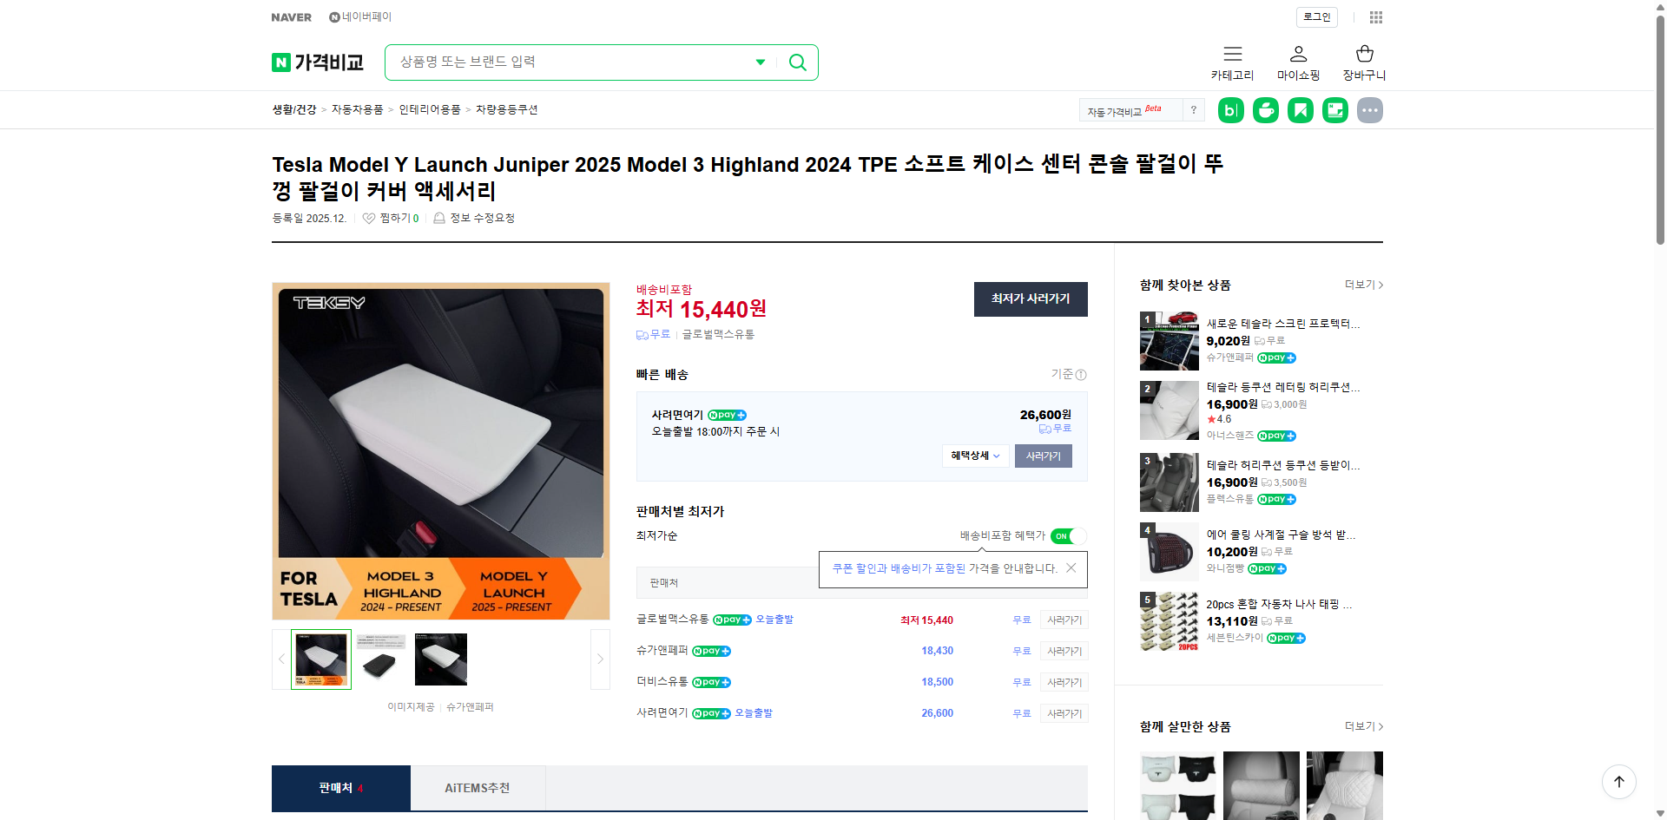Click the green Naver Blog share icon
This screenshot has width=1667, height=820.
coord(1230,110)
